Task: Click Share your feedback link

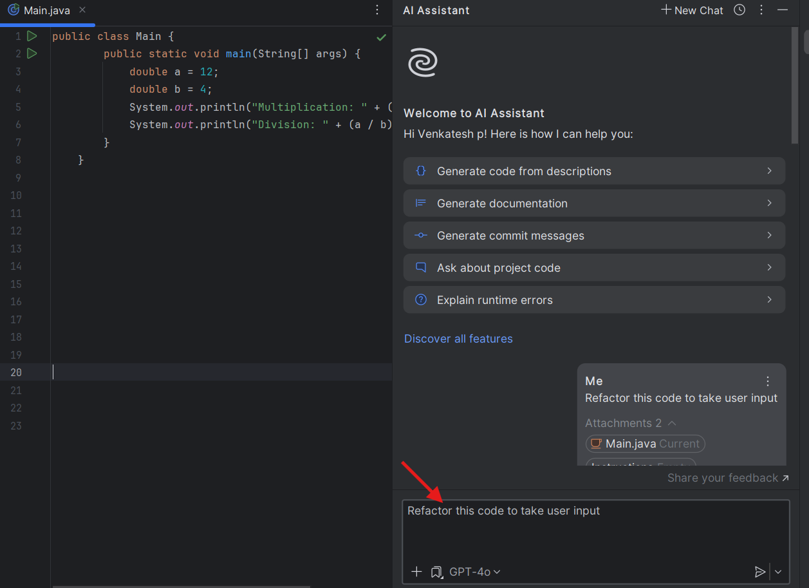Action: [x=728, y=478]
